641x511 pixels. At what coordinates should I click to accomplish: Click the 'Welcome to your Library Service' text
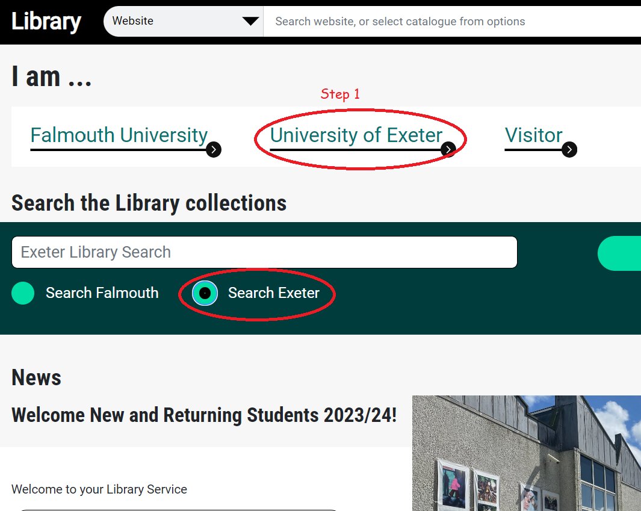tap(99, 489)
